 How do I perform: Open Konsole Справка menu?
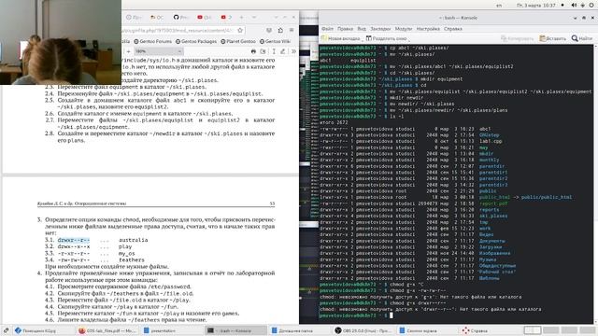click(453, 29)
